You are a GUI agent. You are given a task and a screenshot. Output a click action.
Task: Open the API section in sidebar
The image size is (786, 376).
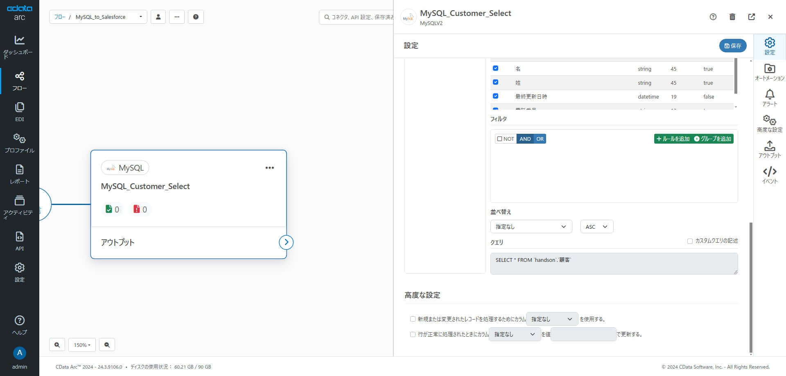point(19,241)
